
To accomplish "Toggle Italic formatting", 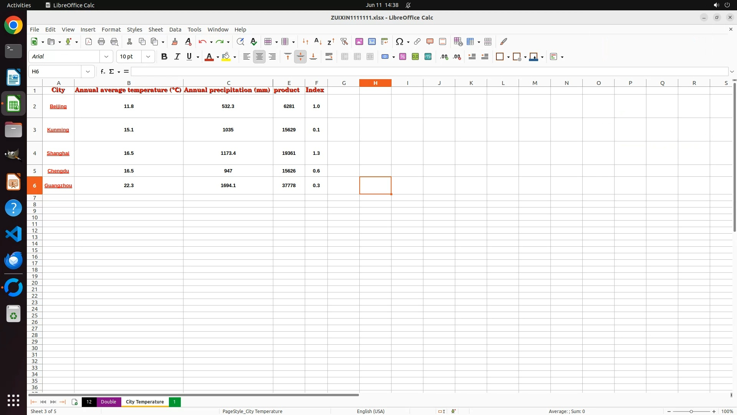I will coord(177,56).
